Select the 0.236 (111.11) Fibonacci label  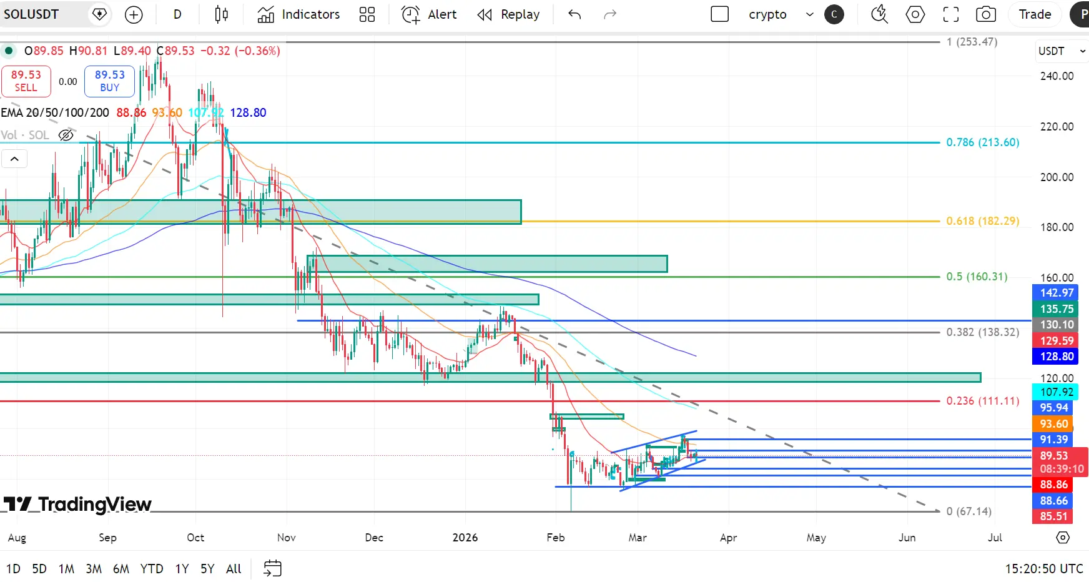click(x=983, y=401)
